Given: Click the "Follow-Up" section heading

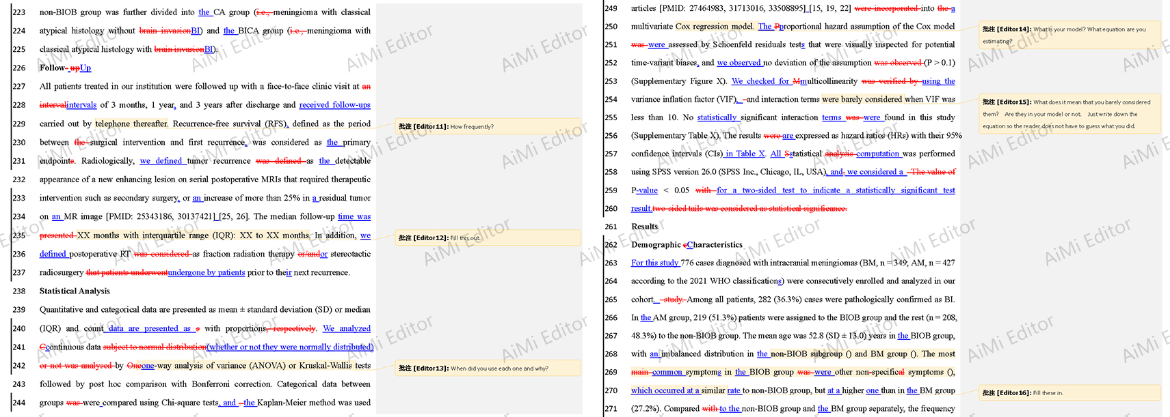Looking at the screenshot, I should [x=65, y=68].
